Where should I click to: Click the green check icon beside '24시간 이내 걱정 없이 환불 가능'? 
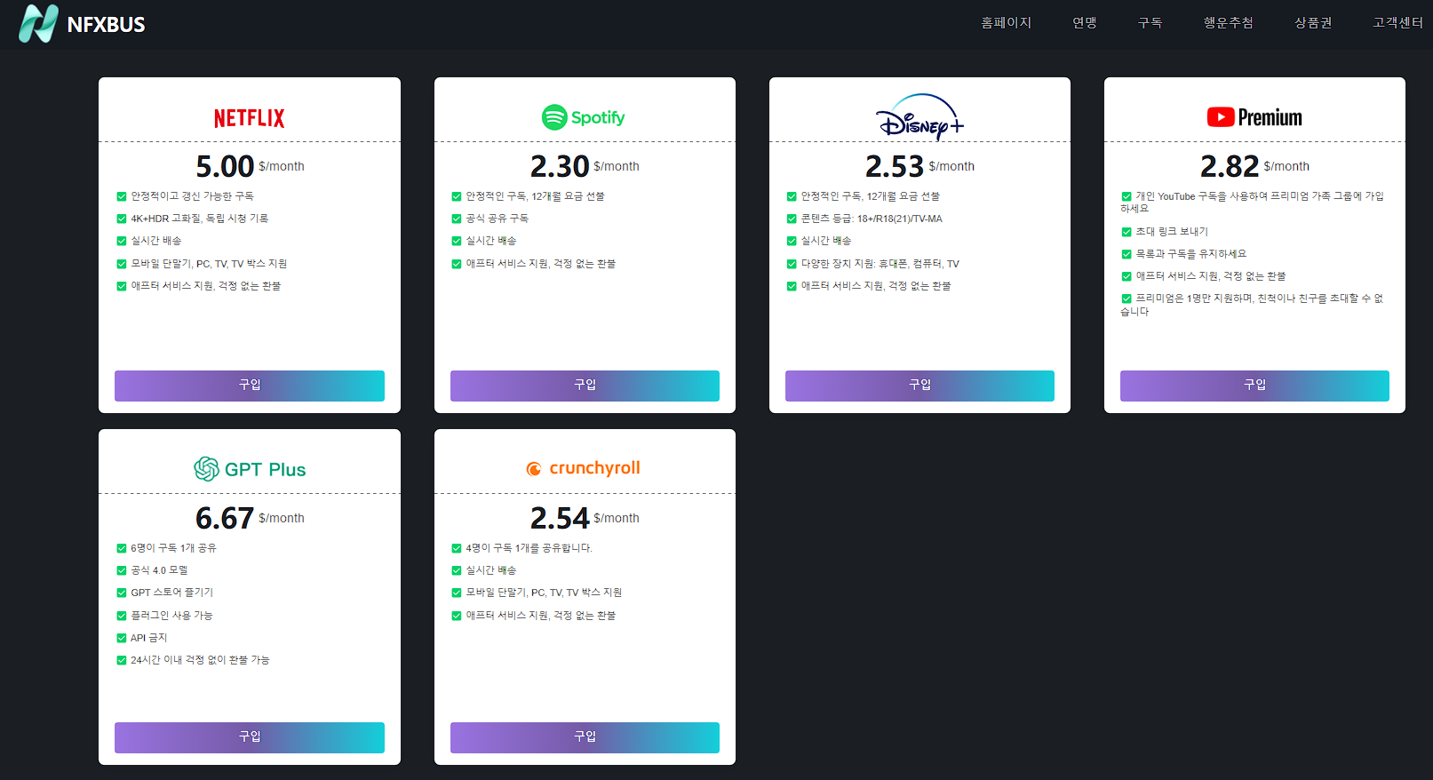[x=122, y=660]
